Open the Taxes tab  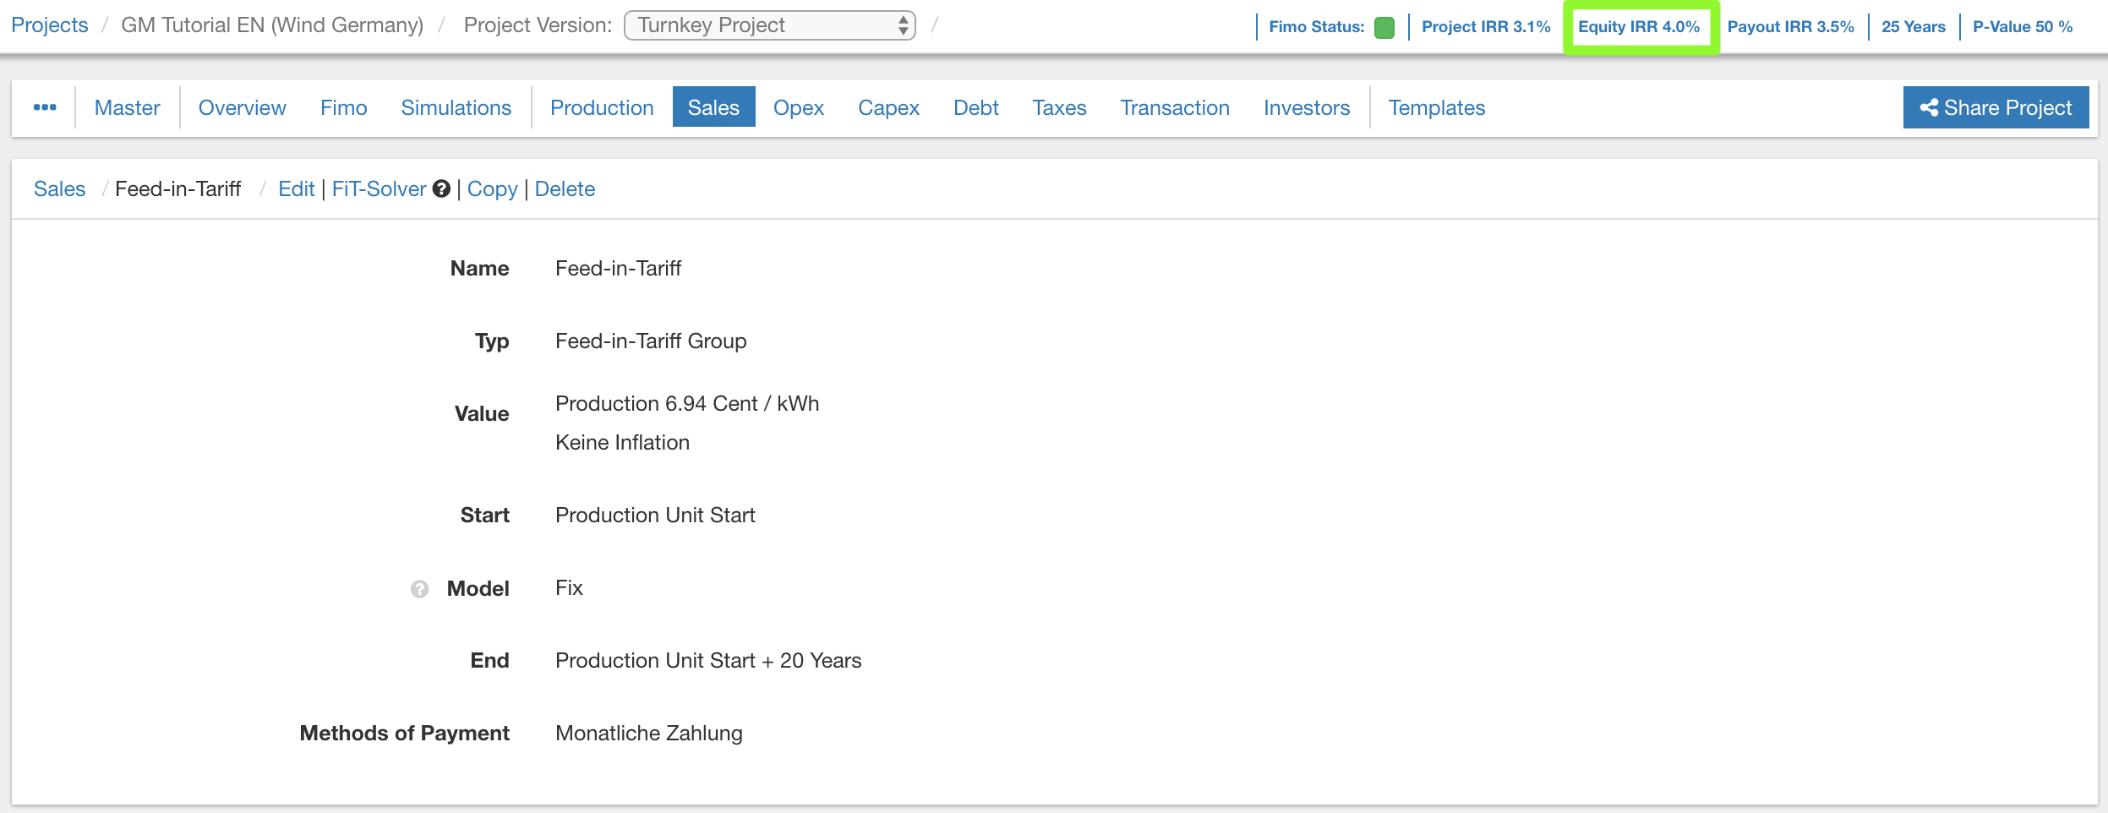coord(1059,107)
